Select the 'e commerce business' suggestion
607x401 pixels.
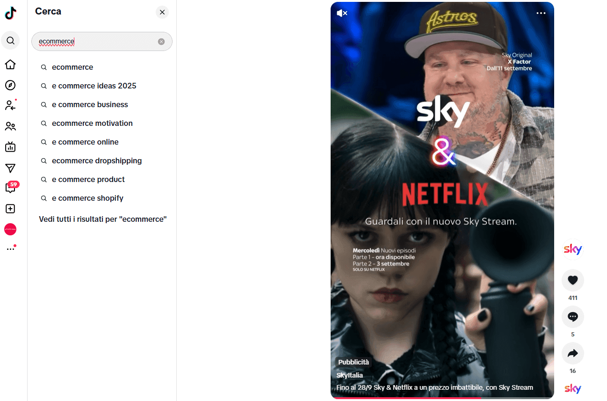click(102, 105)
